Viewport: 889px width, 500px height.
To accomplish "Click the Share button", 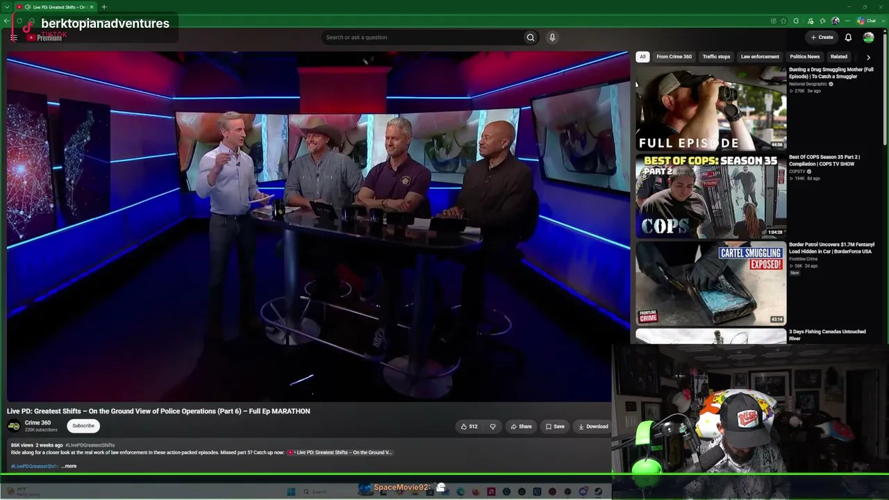I will click(521, 426).
